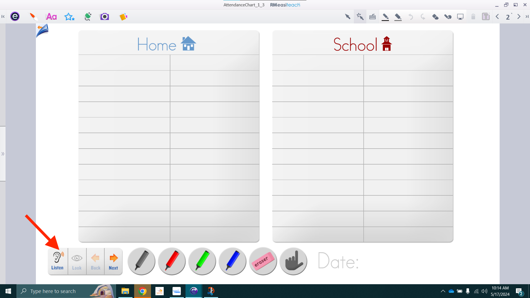Screen dimensions: 530x298
Task: Select the magic action pointer tool
Action: pyautogui.click(x=360, y=17)
